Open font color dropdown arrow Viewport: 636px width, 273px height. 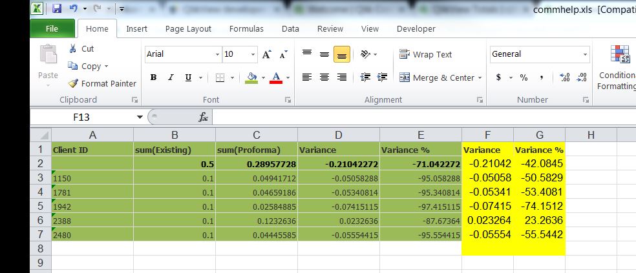tap(288, 77)
